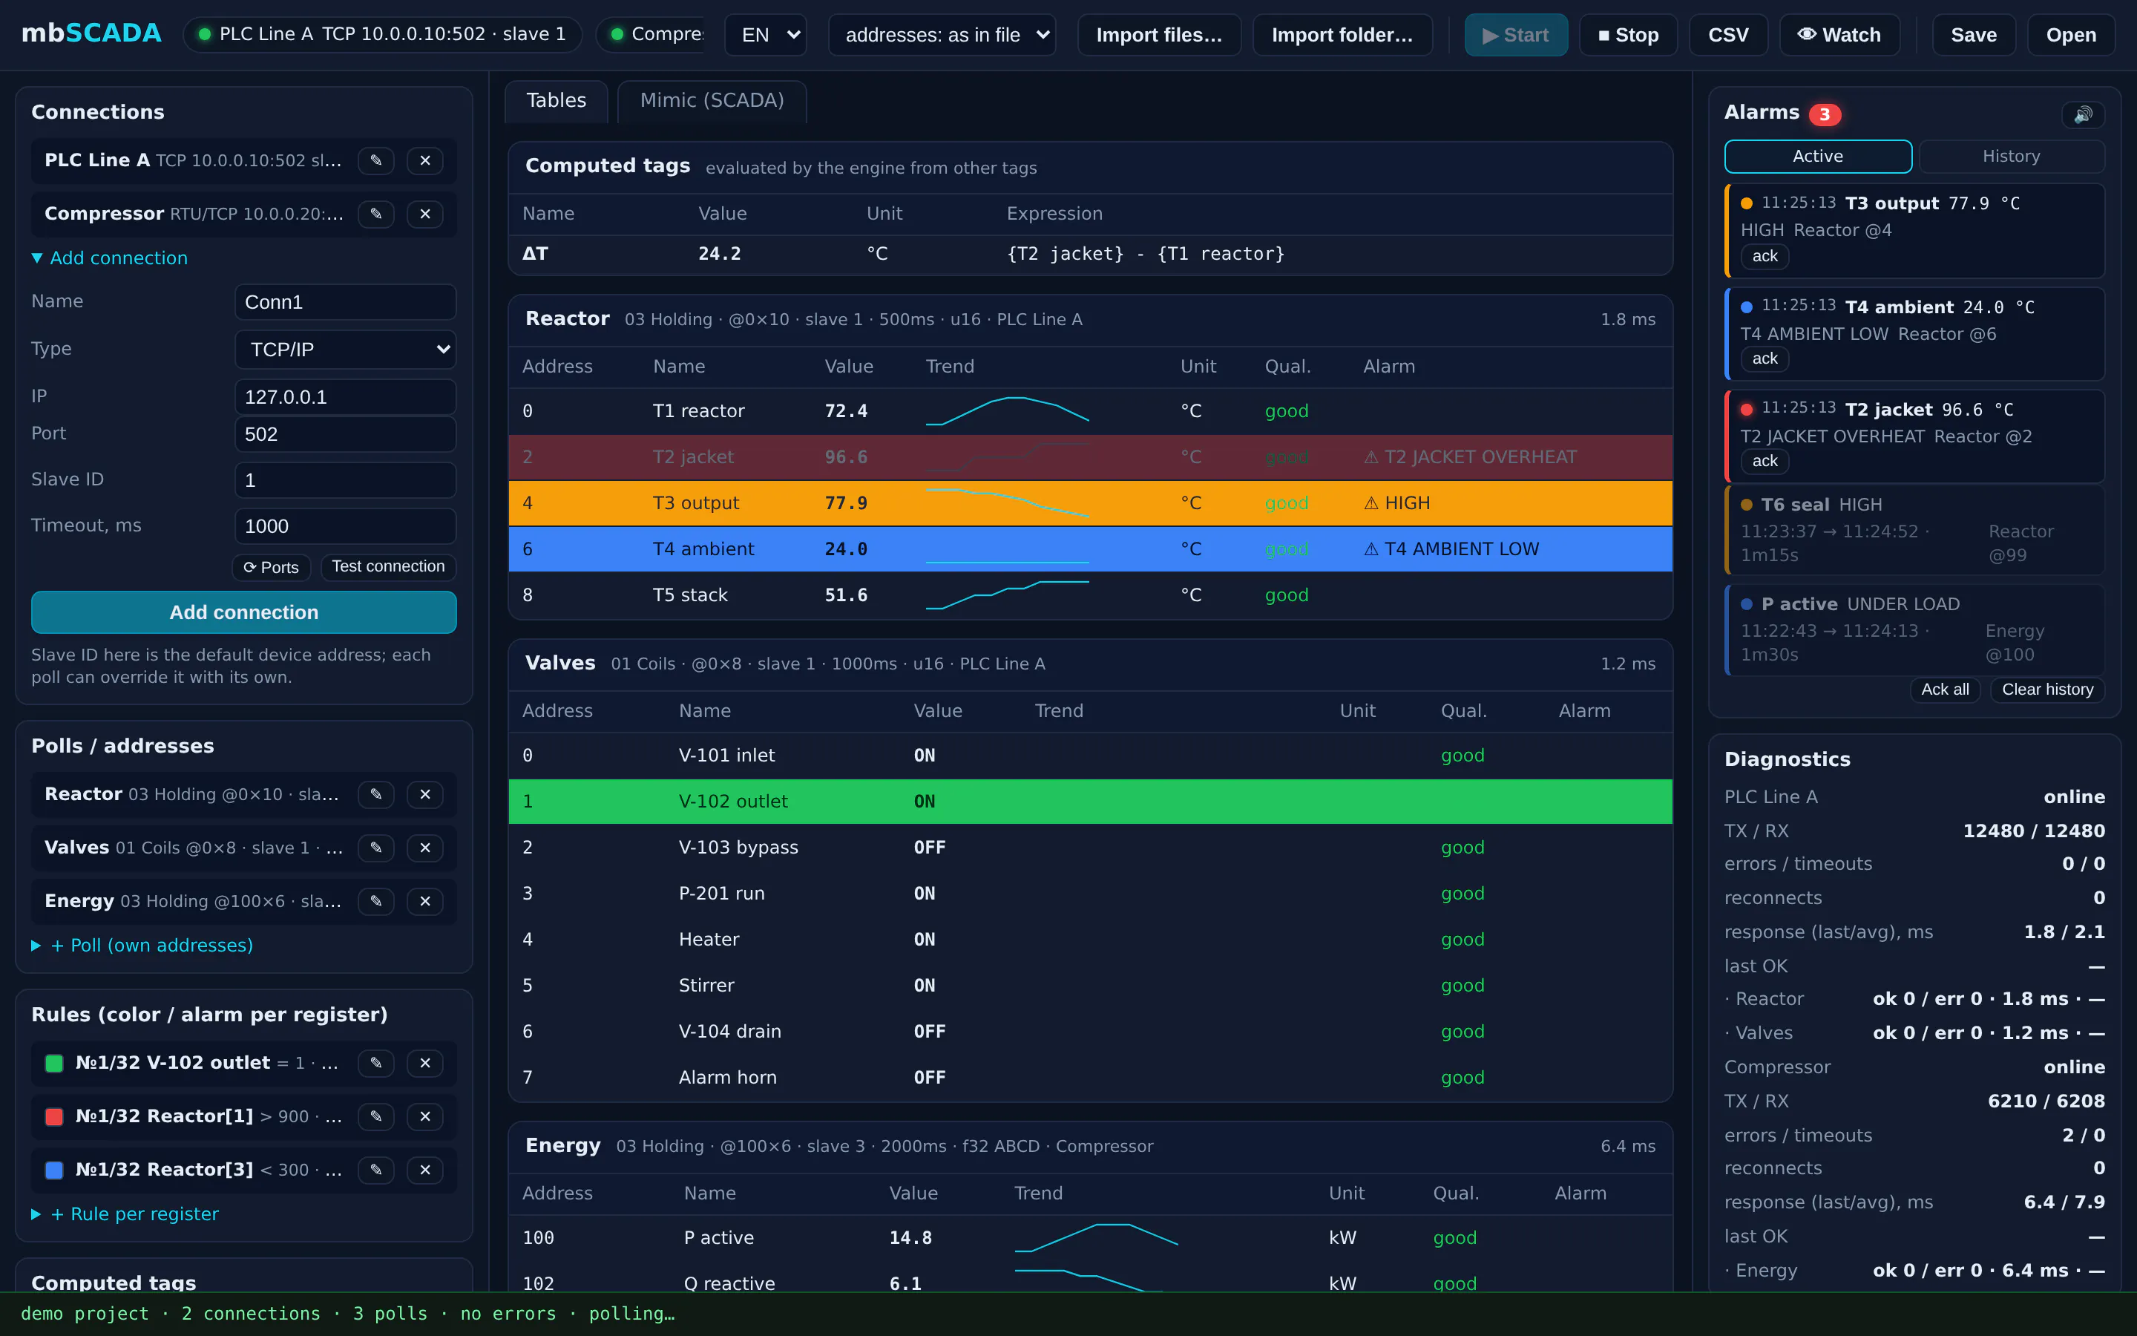Click the red swatch of Reactor[1] rule
This screenshot has height=1336, width=2137.
[54, 1117]
